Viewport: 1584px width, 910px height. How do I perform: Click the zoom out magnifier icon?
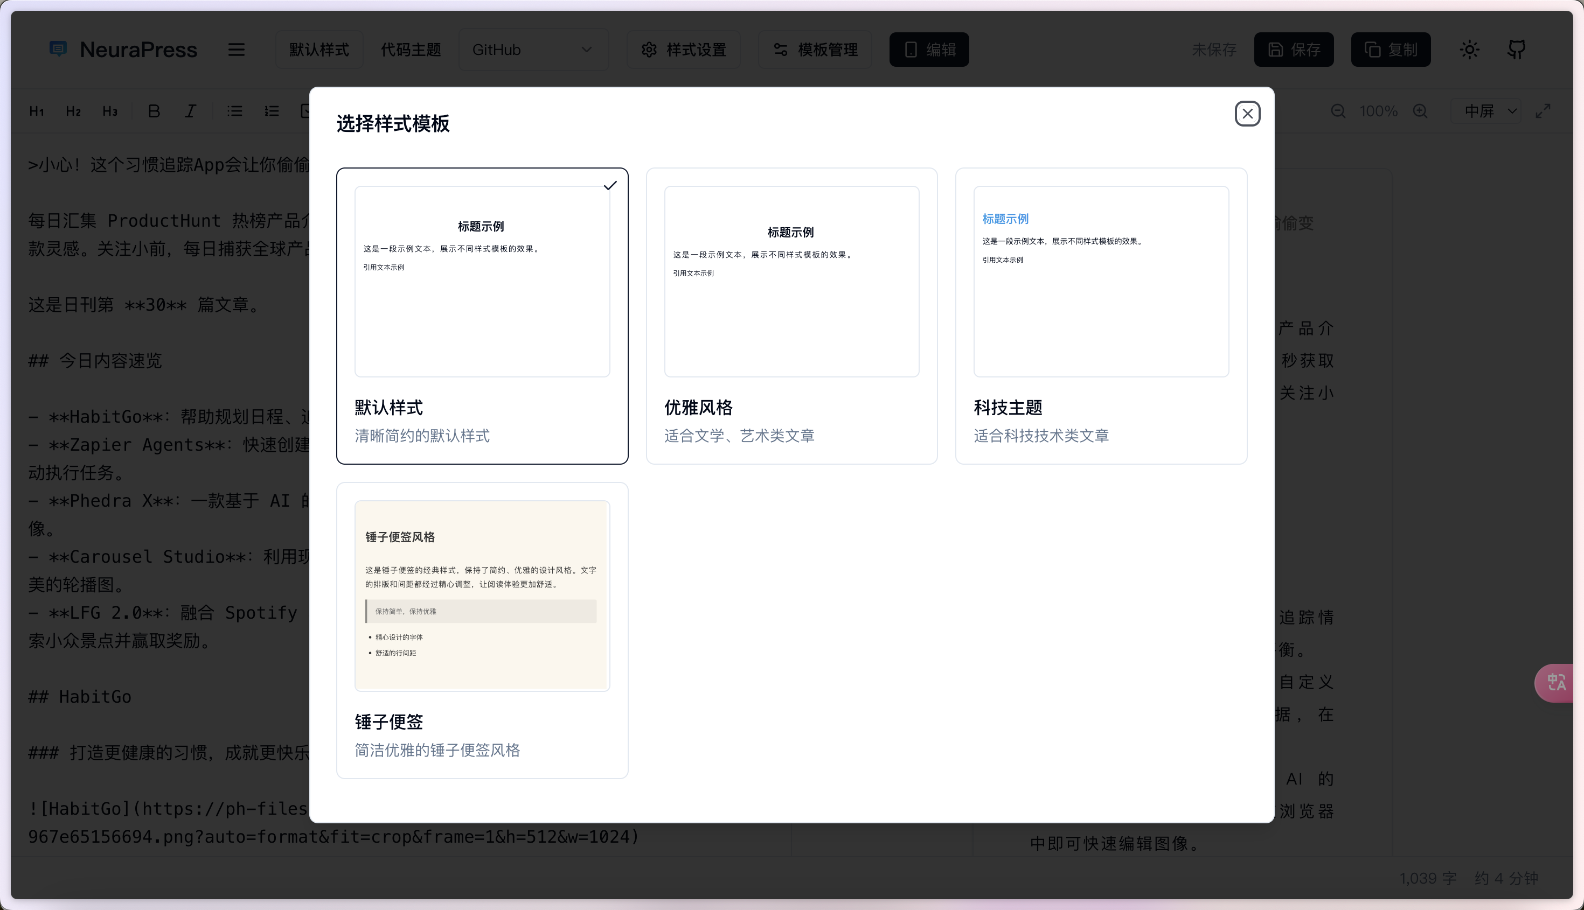click(x=1338, y=111)
